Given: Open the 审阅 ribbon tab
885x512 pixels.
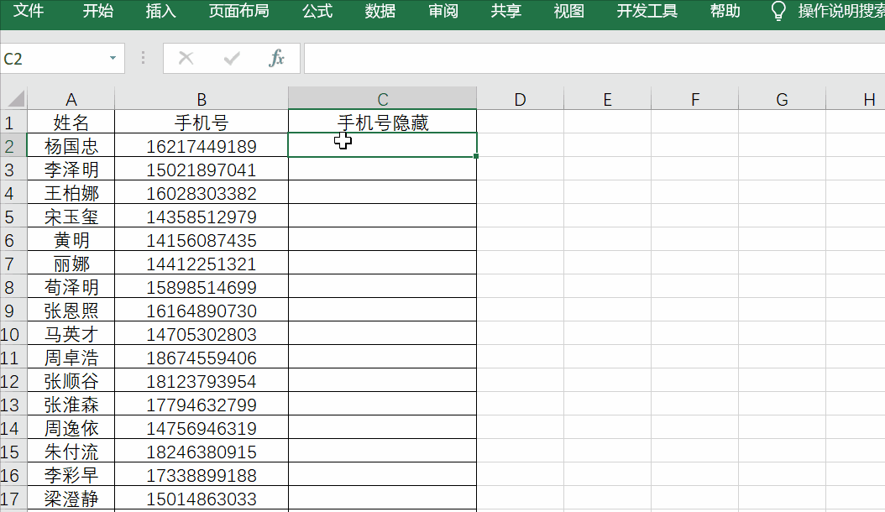Looking at the screenshot, I should [x=443, y=11].
